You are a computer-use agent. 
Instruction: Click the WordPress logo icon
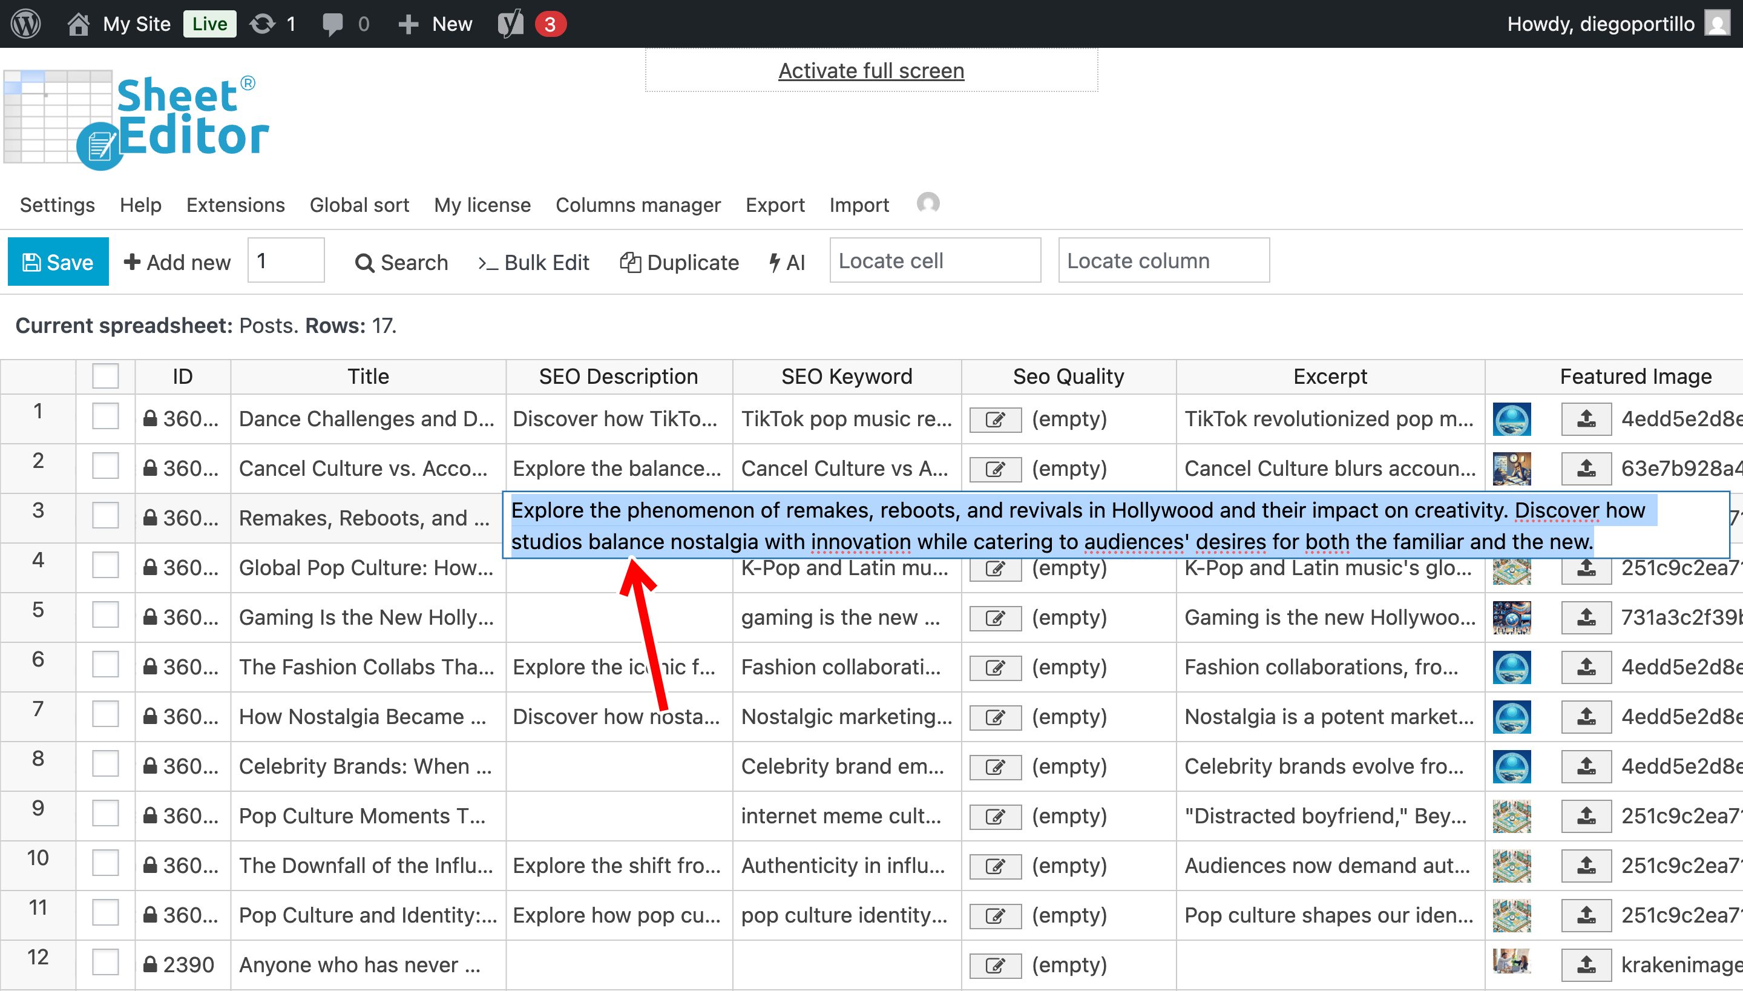[x=26, y=24]
